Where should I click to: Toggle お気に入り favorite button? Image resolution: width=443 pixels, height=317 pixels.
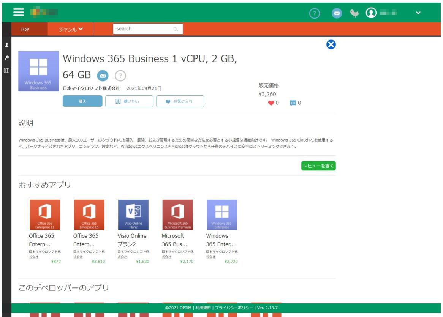pos(180,101)
